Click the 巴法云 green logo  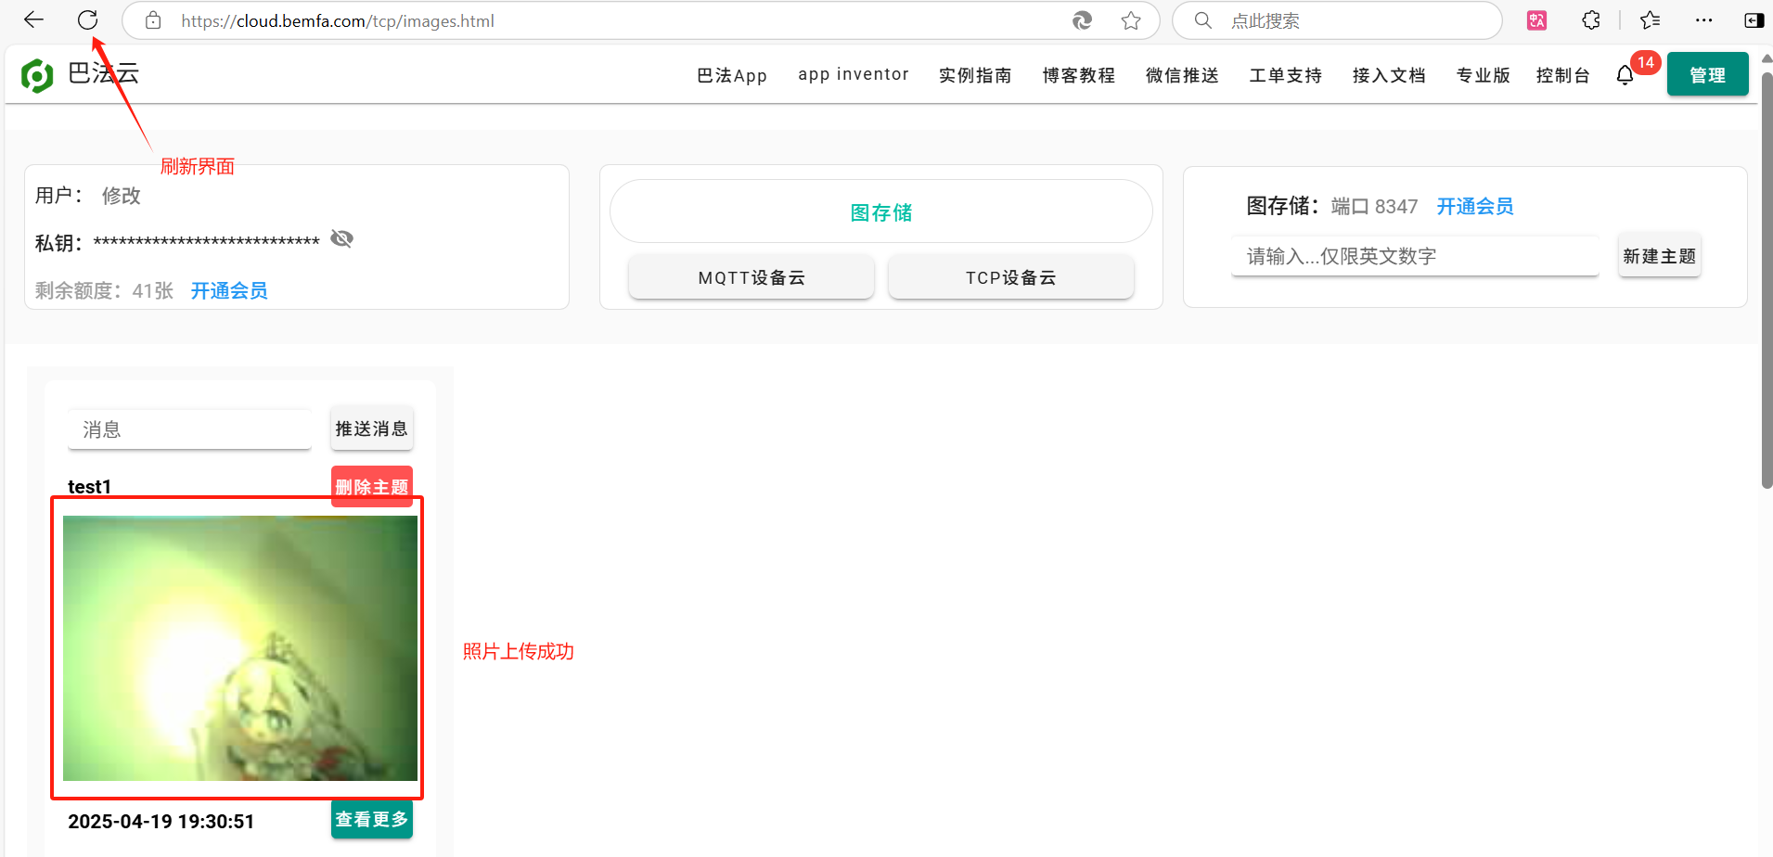point(37,75)
